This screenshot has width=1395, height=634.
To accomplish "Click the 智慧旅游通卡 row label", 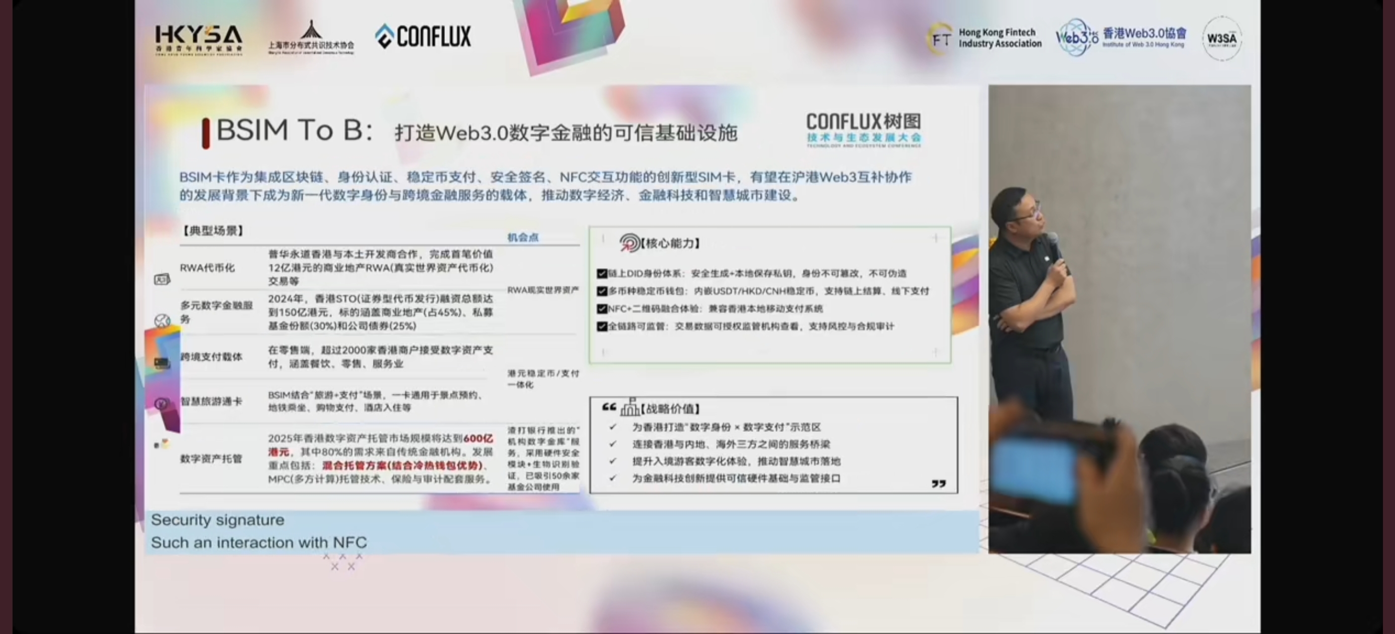I will coord(211,401).
